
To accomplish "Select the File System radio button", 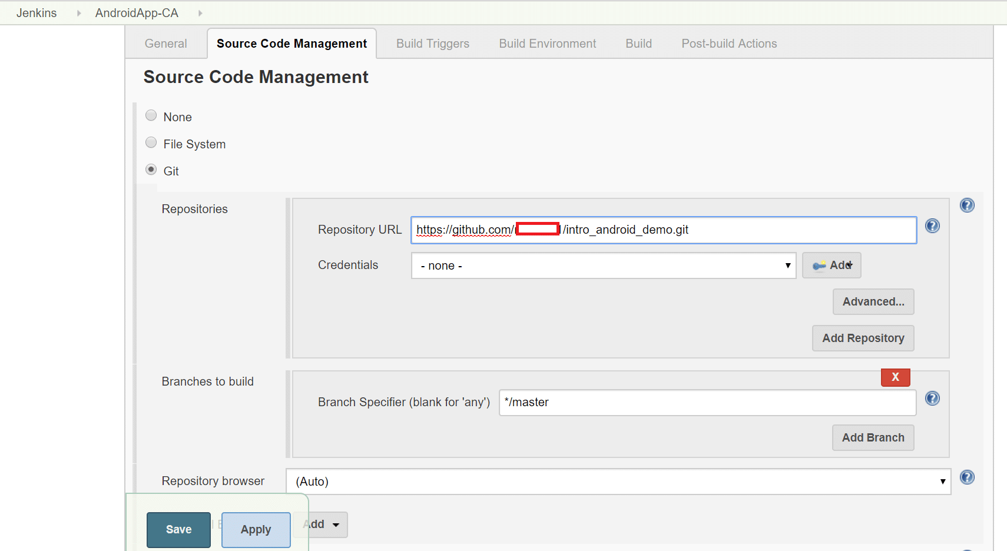I will click(151, 142).
